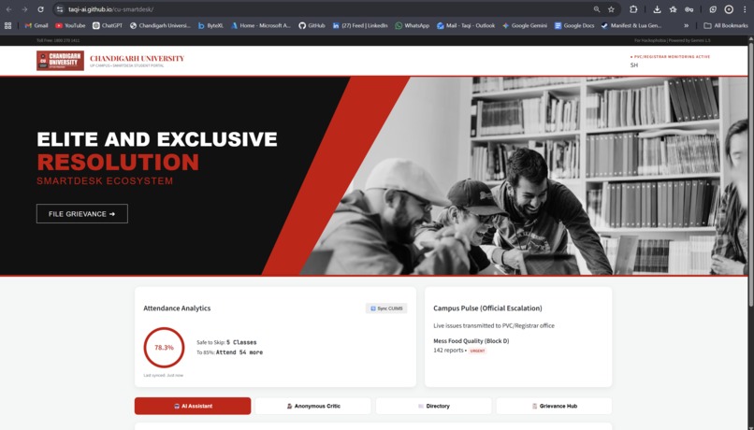Open the GitHub bookmark
754x430 pixels.
coord(312,25)
